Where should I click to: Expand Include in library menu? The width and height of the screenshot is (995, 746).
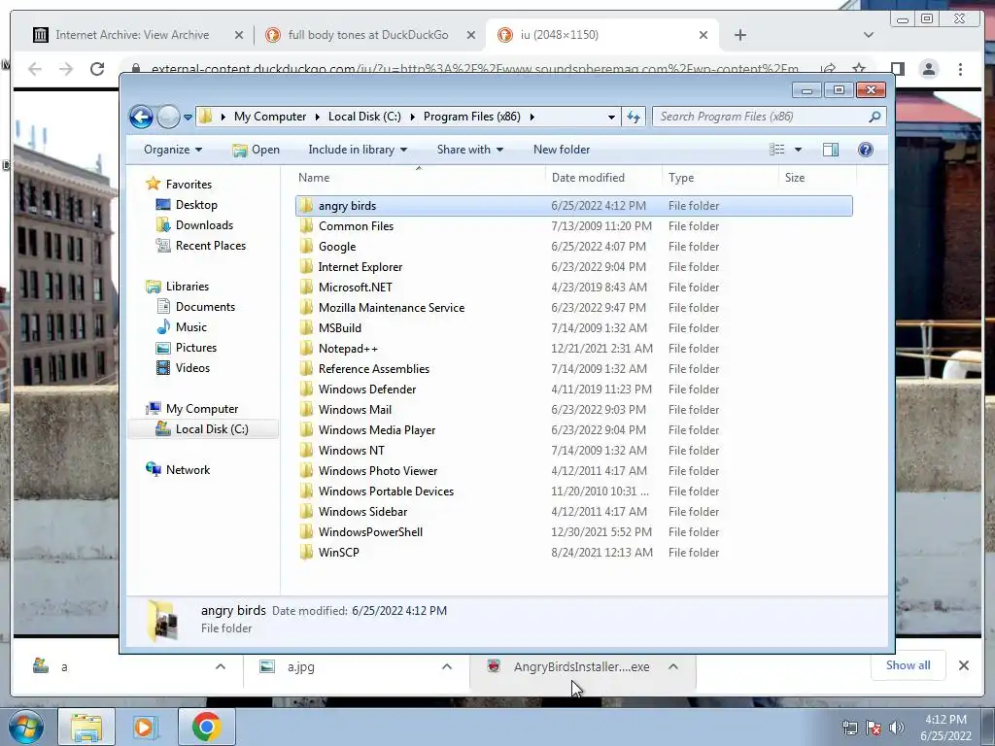pos(358,150)
